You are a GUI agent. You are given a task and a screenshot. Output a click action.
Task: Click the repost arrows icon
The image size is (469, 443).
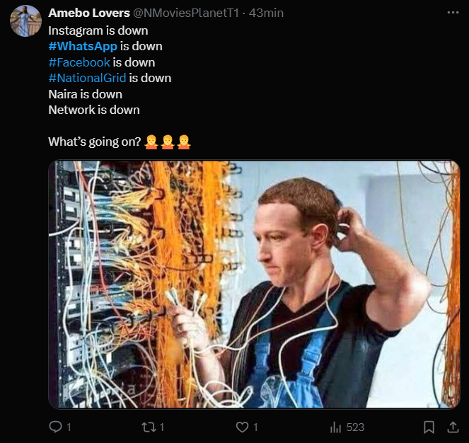[x=148, y=427]
